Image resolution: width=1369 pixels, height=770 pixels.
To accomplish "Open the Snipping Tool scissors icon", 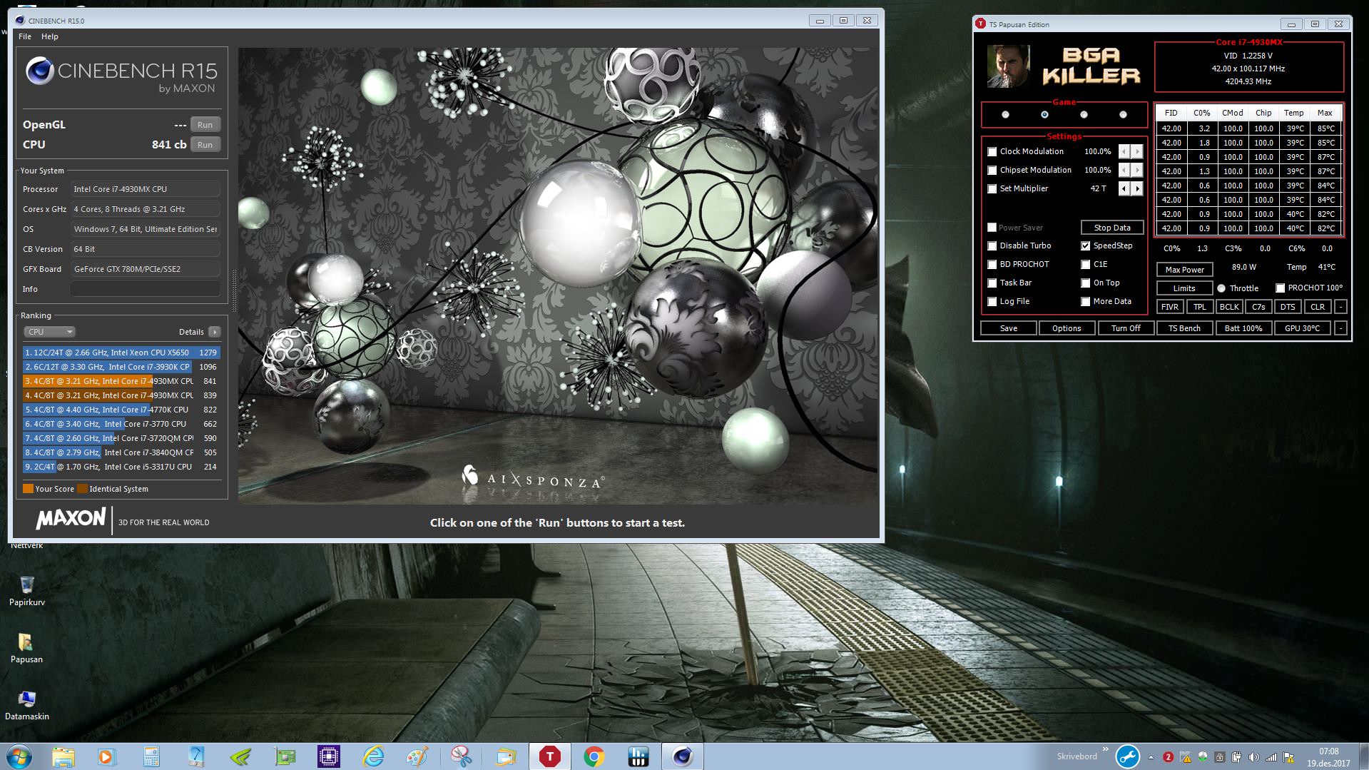I will (462, 756).
